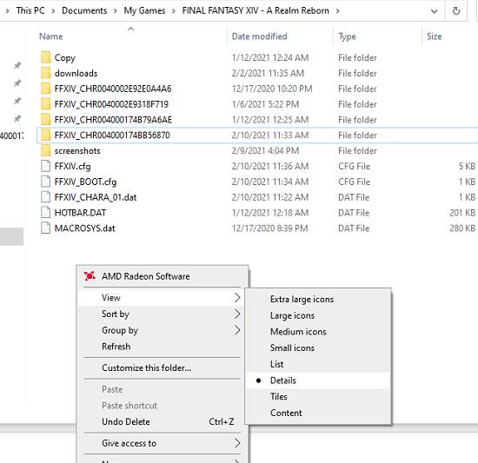Click the last pin icon in navigation pane
The image size is (478, 463).
[x=17, y=118]
